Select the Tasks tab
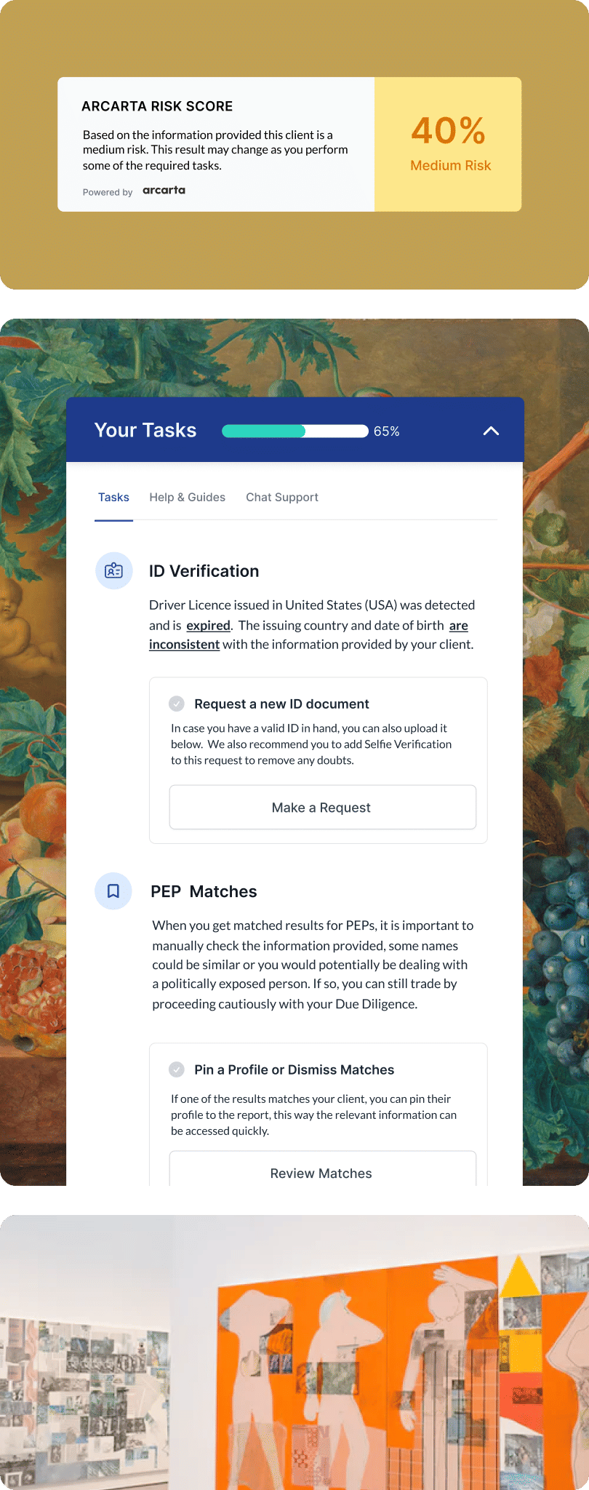The height and width of the screenshot is (1490, 589). [113, 498]
